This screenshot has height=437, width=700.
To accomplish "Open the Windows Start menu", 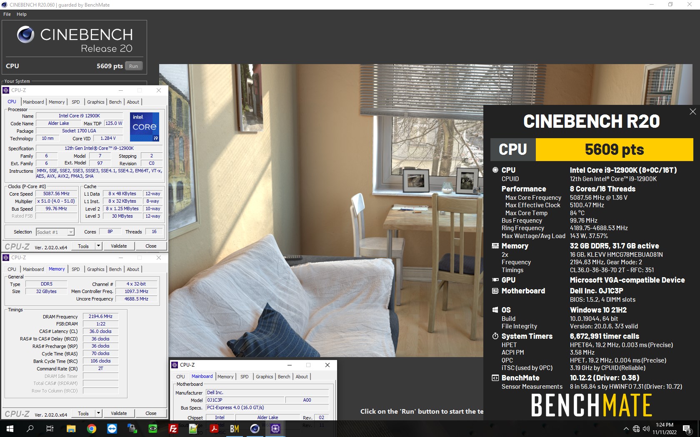I will pos(10,428).
